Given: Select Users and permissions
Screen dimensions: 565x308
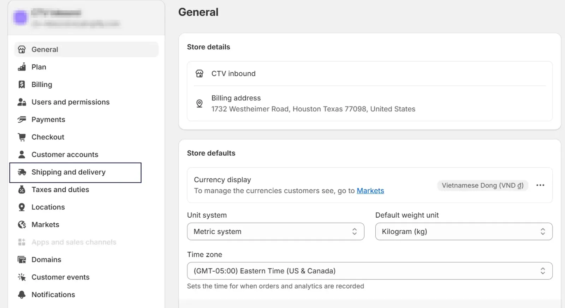Looking at the screenshot, I should pyautogui.click(x=87, y=102).
